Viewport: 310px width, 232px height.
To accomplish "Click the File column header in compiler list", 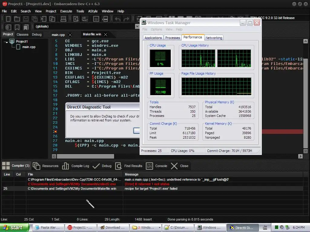I will (74, 174).
